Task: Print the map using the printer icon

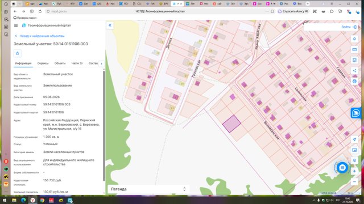Action: [354, 81]
